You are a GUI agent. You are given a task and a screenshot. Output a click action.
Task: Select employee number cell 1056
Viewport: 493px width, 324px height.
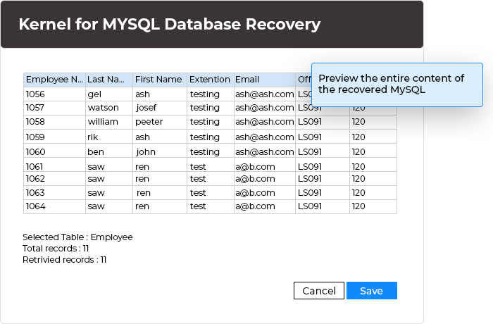(54, 94)
